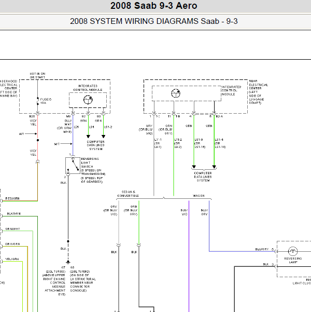Click 'COMPUTER DATA LINES SYSTEM' under LS1 wires

[95, 145]
